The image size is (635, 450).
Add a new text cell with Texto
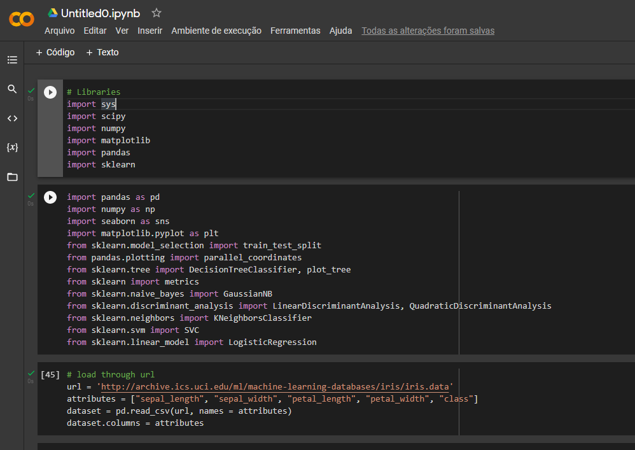click(102, 52)
